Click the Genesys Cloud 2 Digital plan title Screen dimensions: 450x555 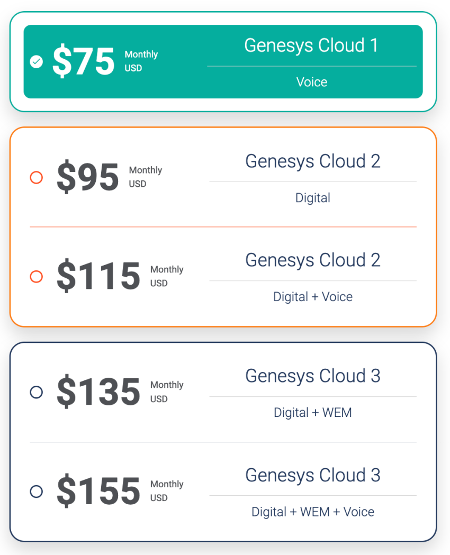313,161
